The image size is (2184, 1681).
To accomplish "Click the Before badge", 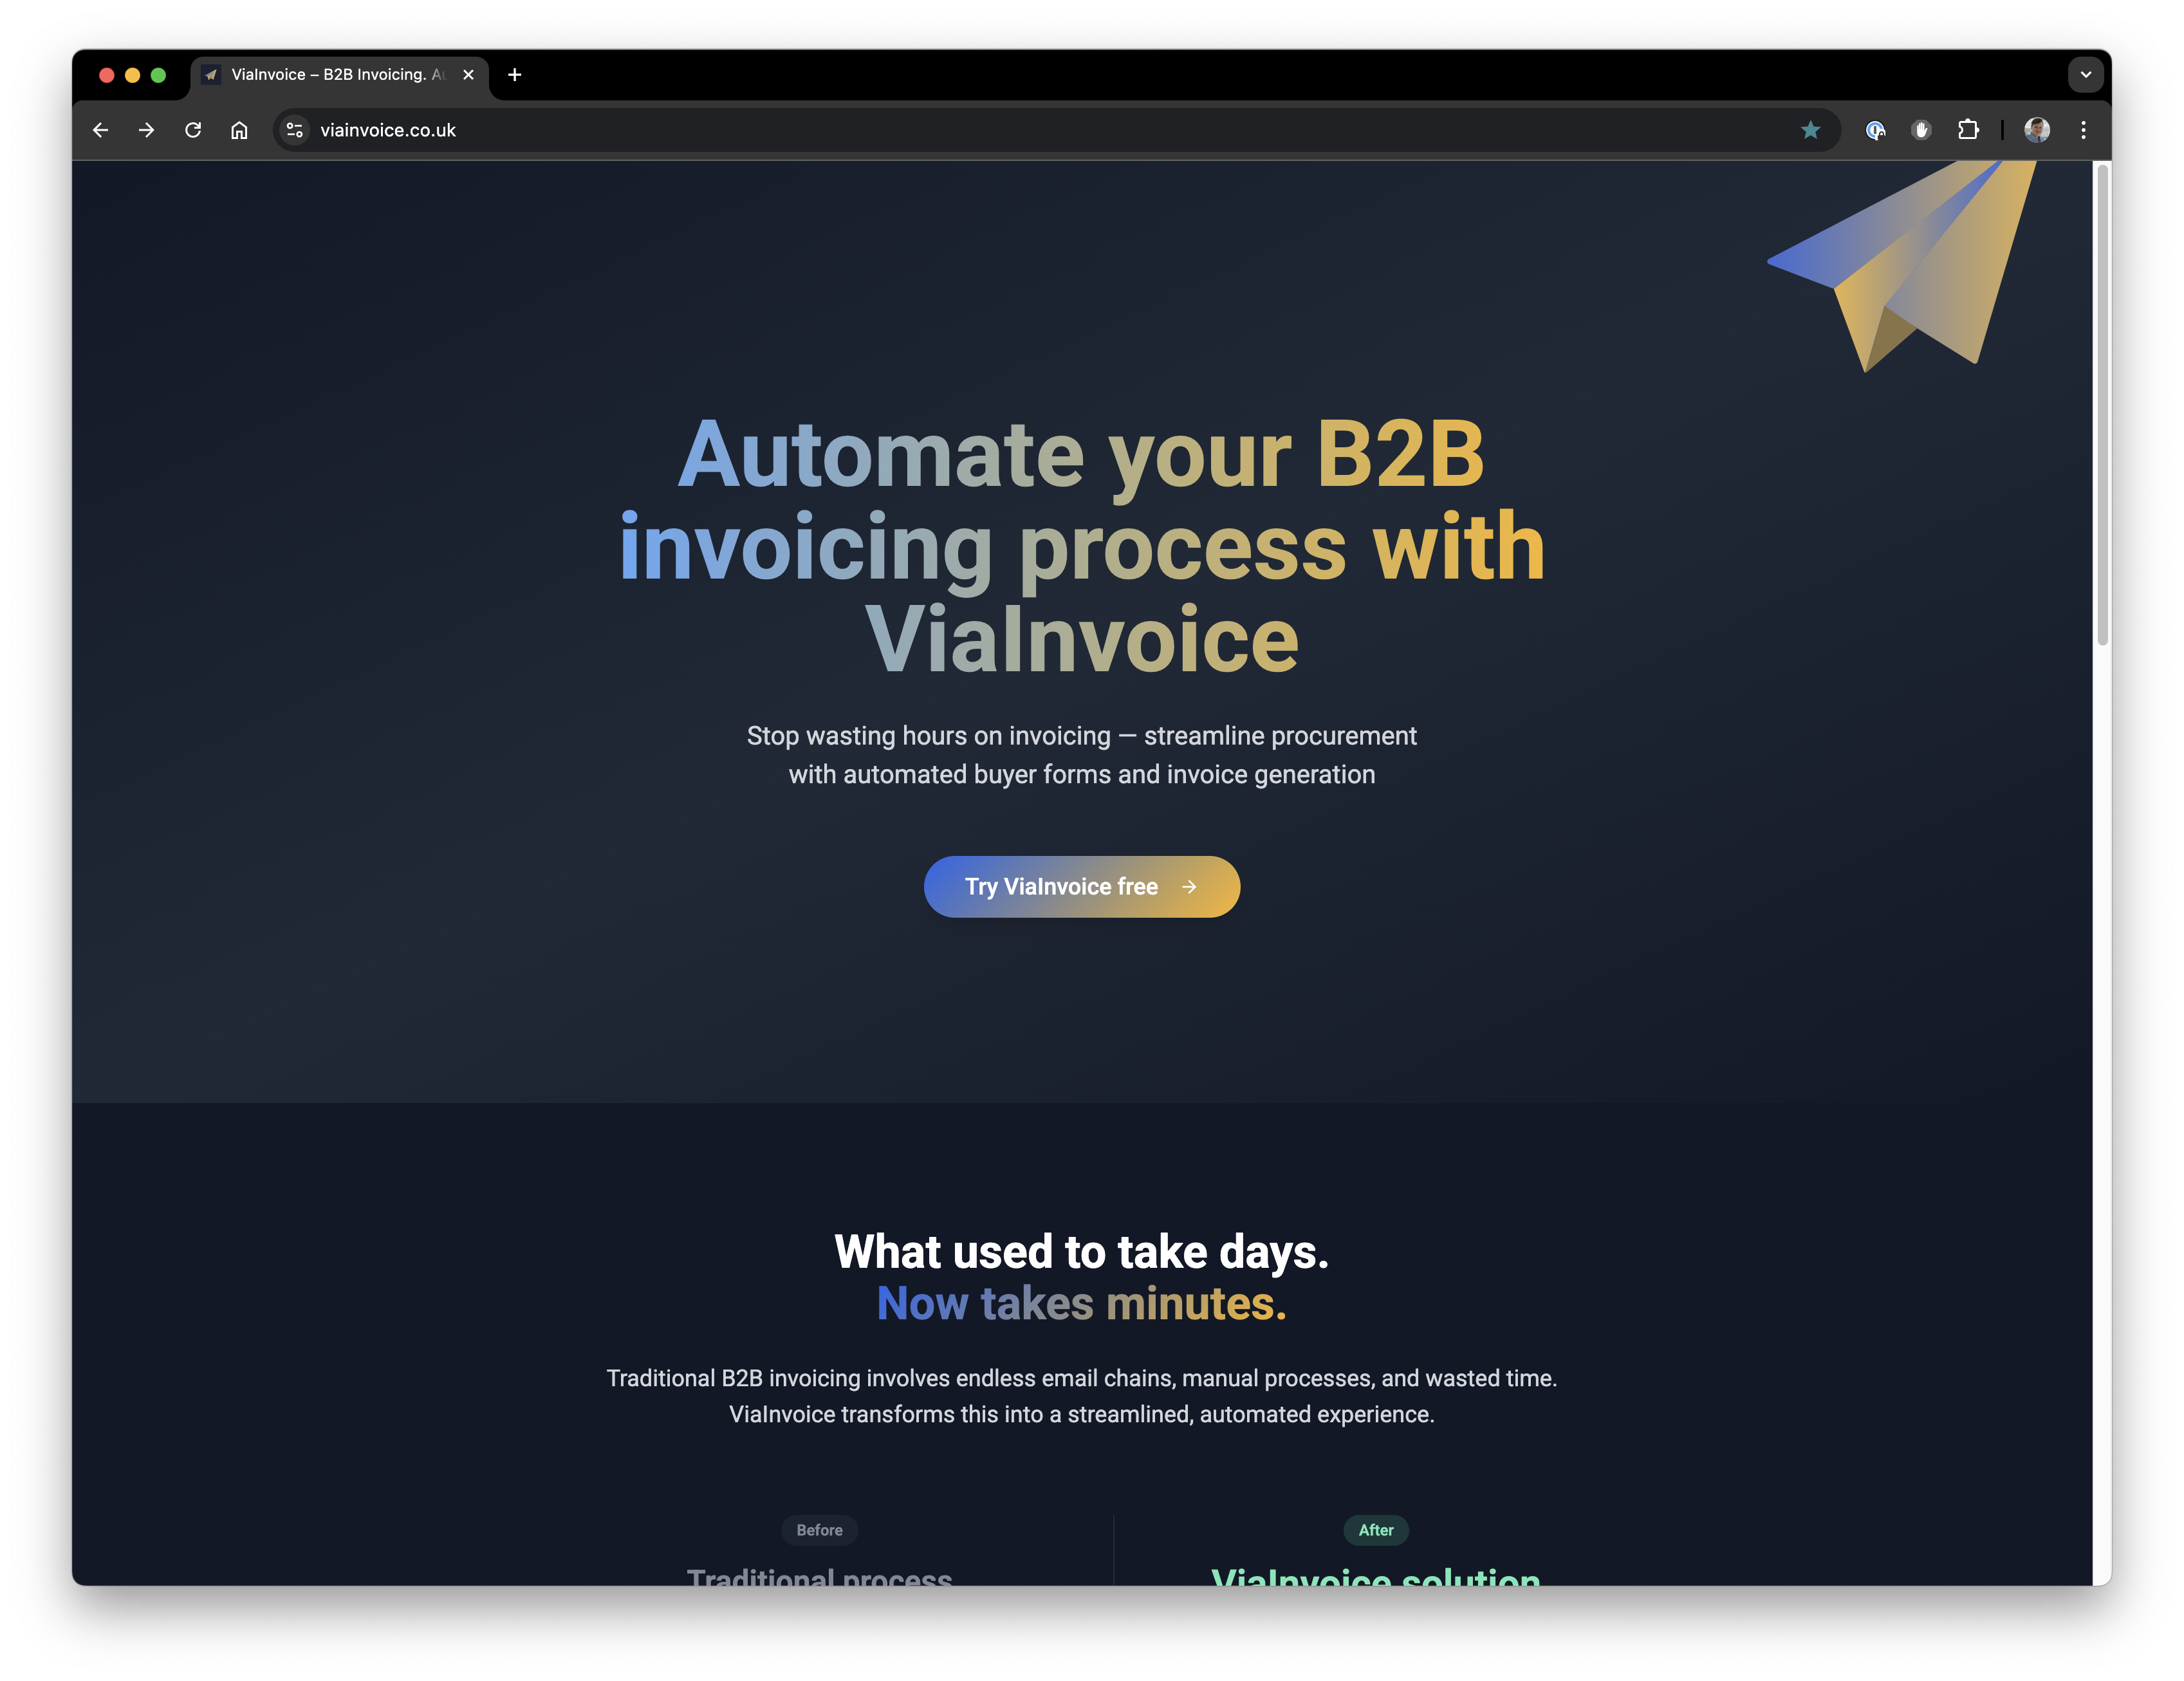I will click(x=819, y=1530).
